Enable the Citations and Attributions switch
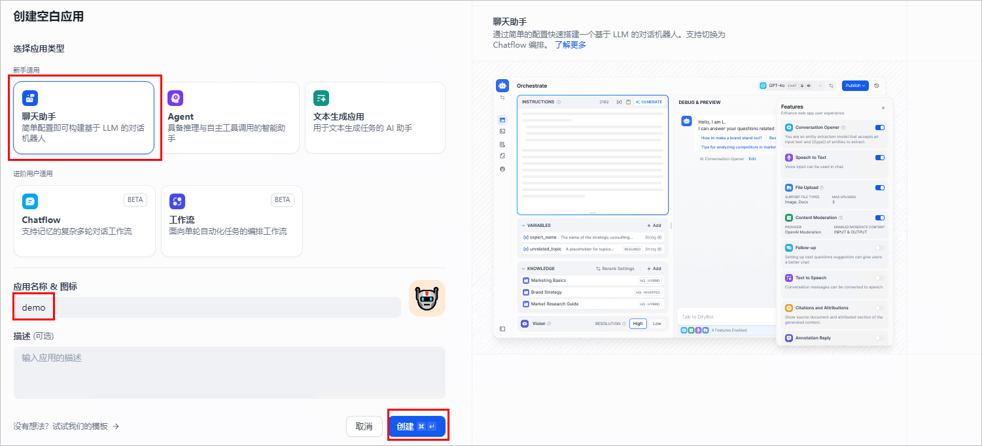This screenshot has width=982, height=446. pos(880,308)
